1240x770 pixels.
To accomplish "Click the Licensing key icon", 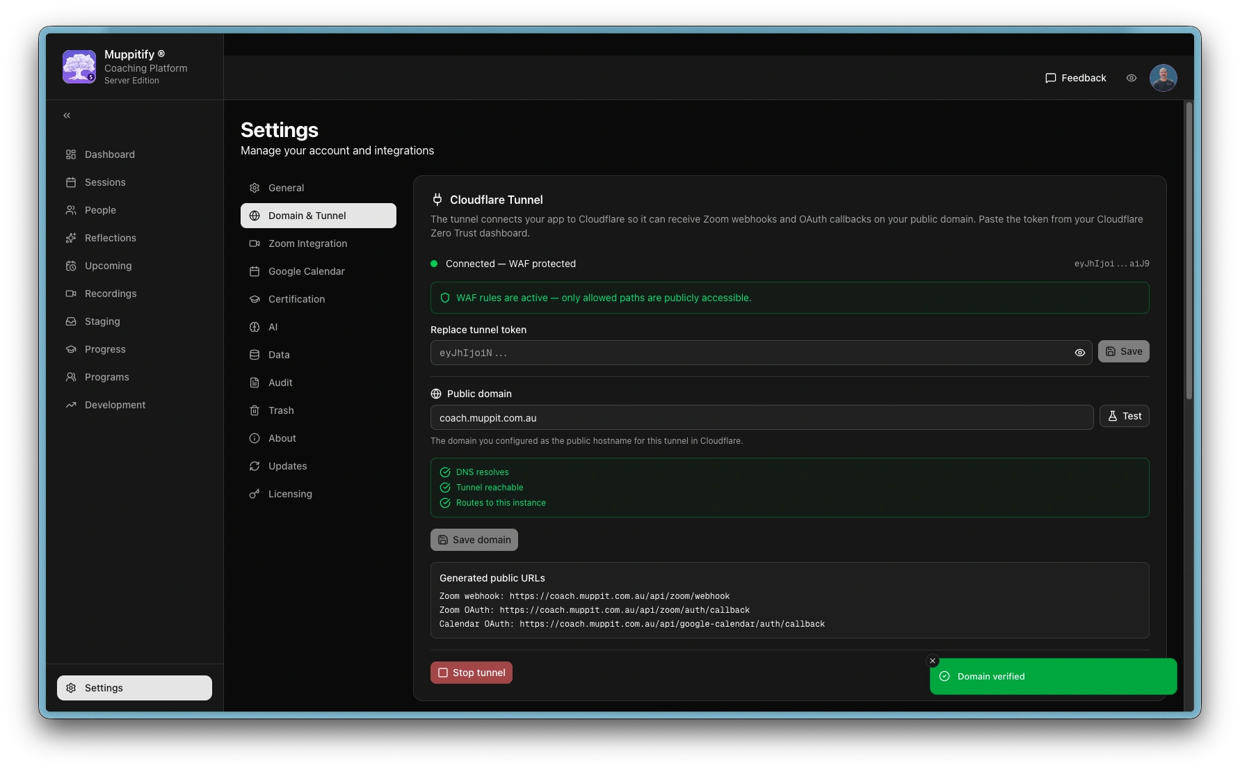I will coord(255,494).
